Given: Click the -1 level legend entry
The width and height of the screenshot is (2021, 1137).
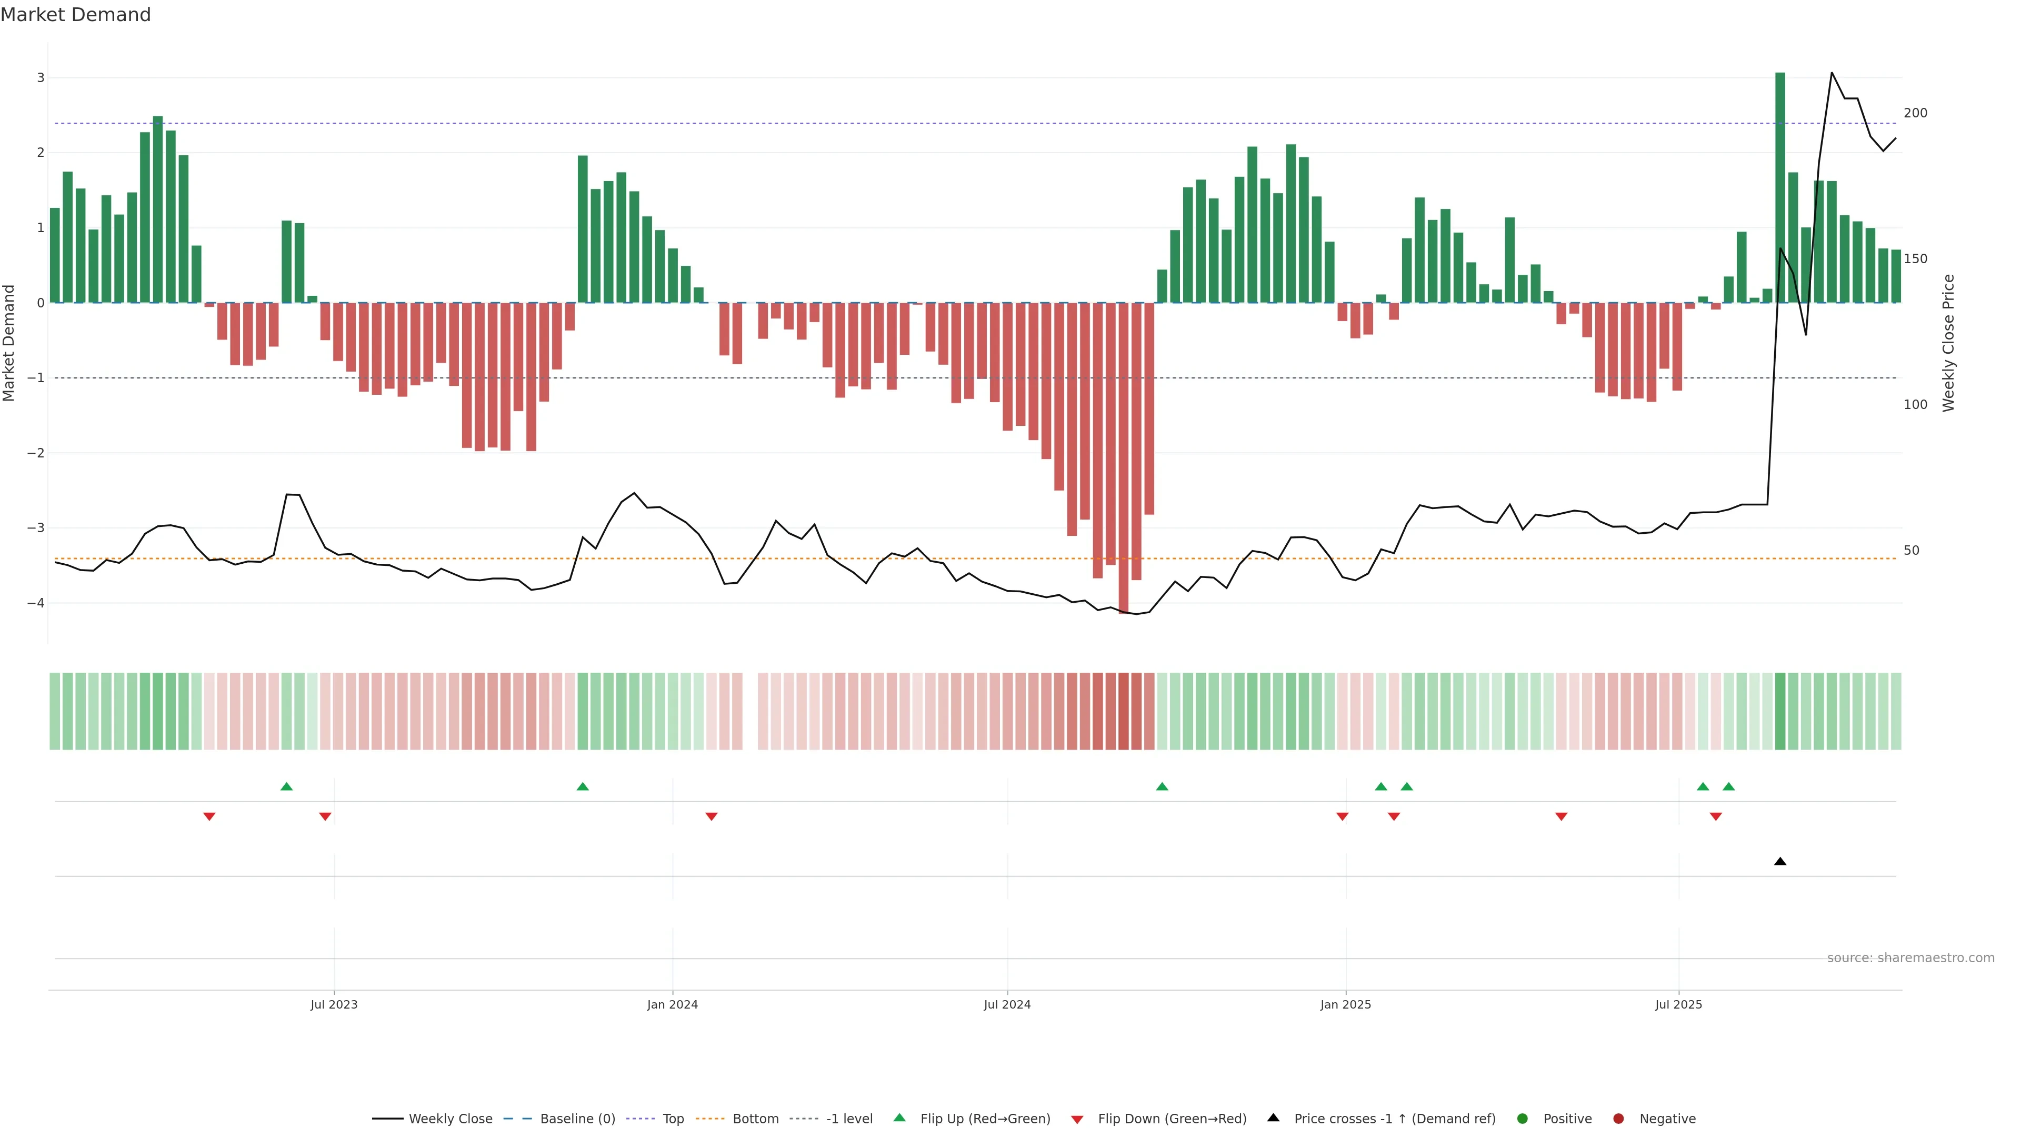Looking at the screenshot, I should point(849,1119).
